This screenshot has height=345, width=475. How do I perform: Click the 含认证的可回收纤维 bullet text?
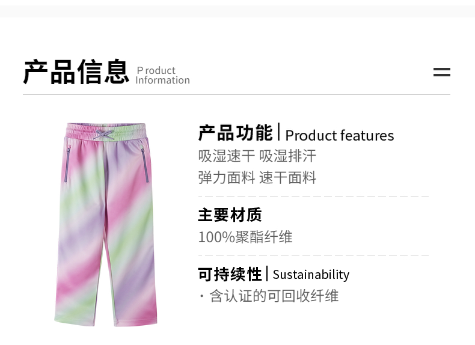click(x=274, y=296)
